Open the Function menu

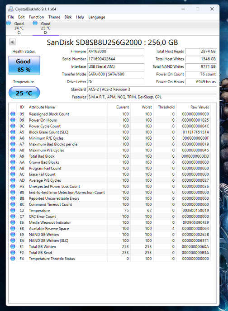(36, 17)
